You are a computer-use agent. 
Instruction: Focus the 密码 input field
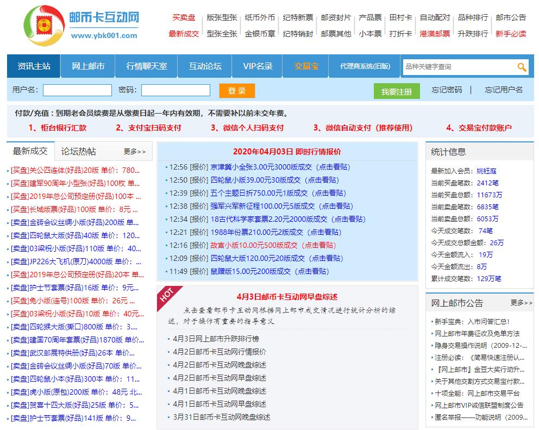[x=176, y=90]
